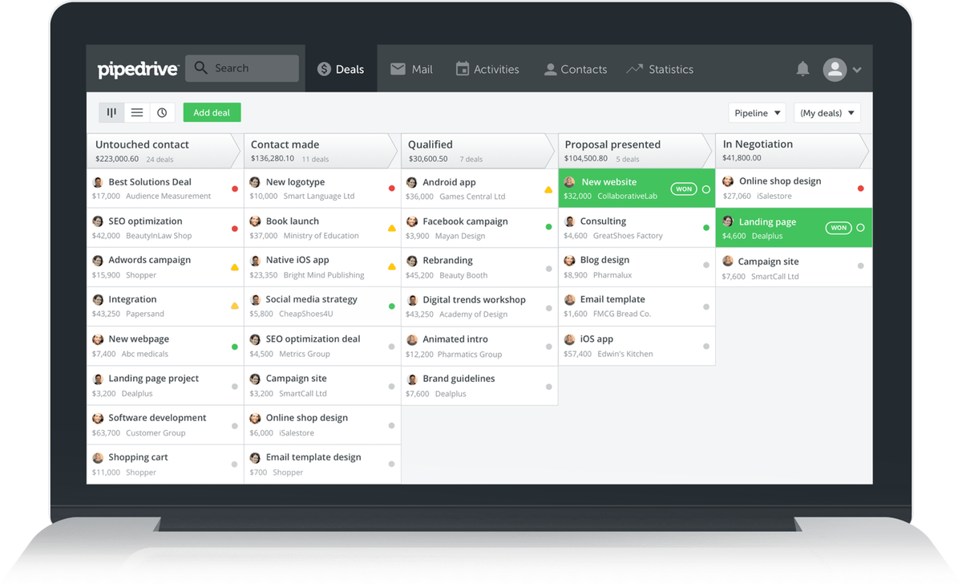Open the Deals tab
This screenshot has width=962, height=584.
341,69
